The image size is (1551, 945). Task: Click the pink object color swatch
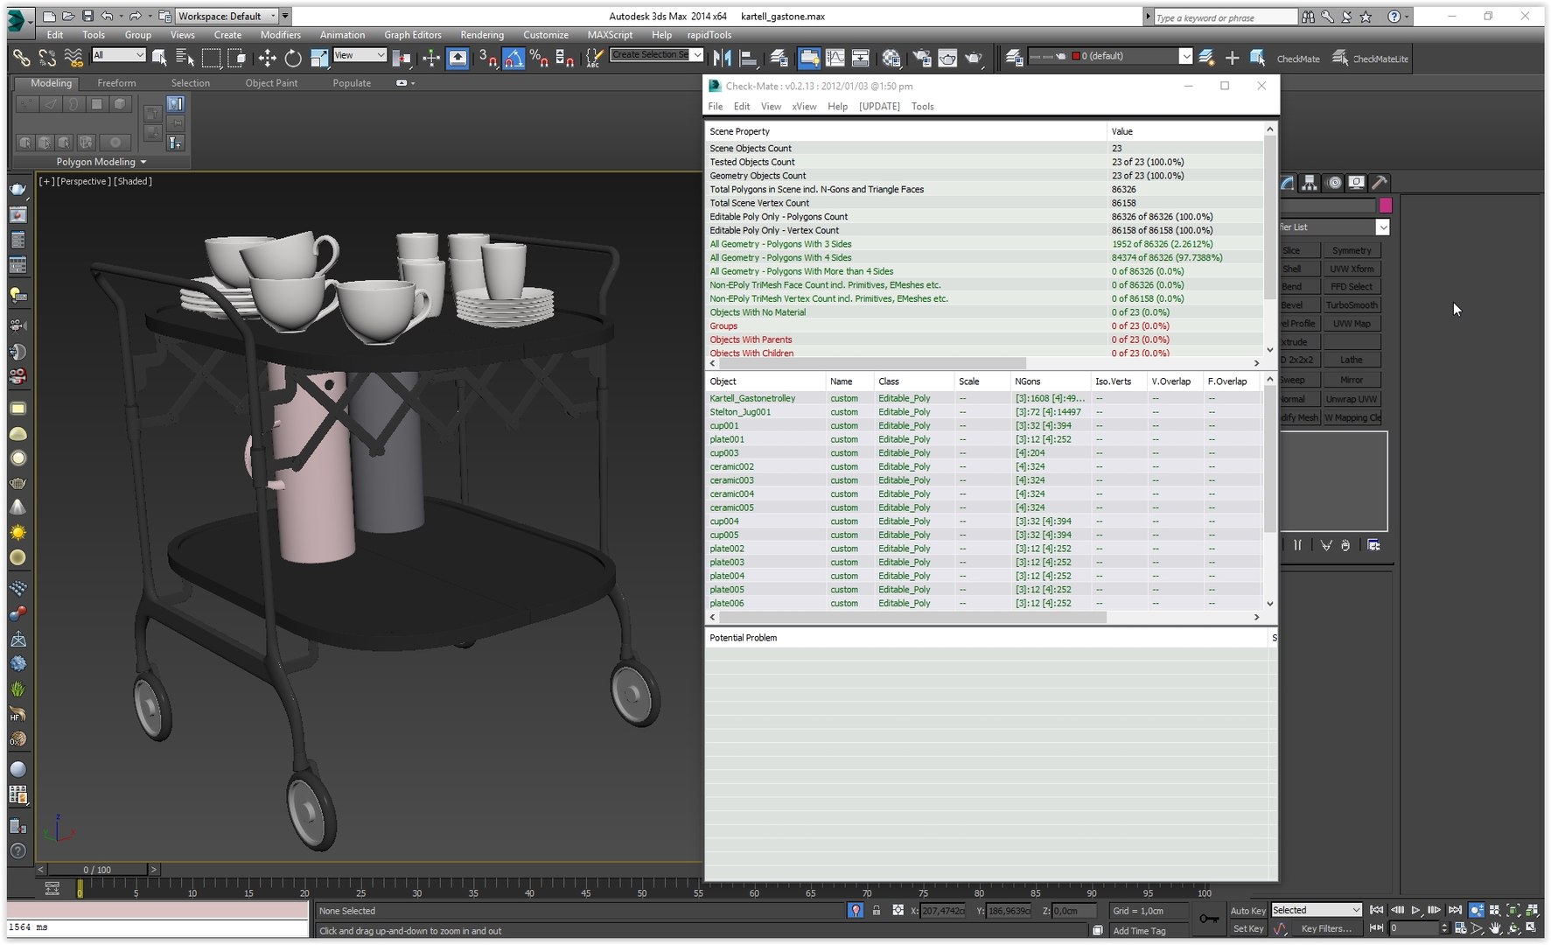tap(1386, 206)
